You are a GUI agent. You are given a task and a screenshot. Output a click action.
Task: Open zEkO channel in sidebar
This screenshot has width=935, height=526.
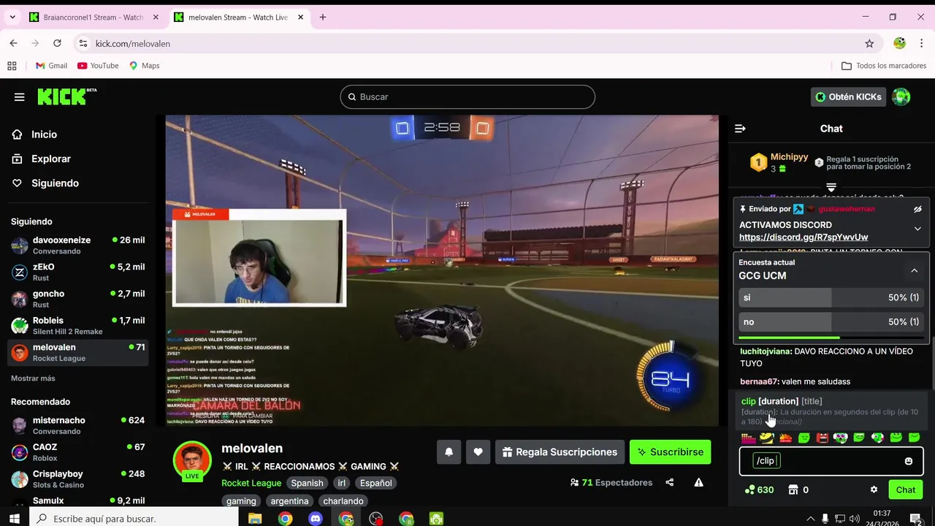[x=78, y=272]
